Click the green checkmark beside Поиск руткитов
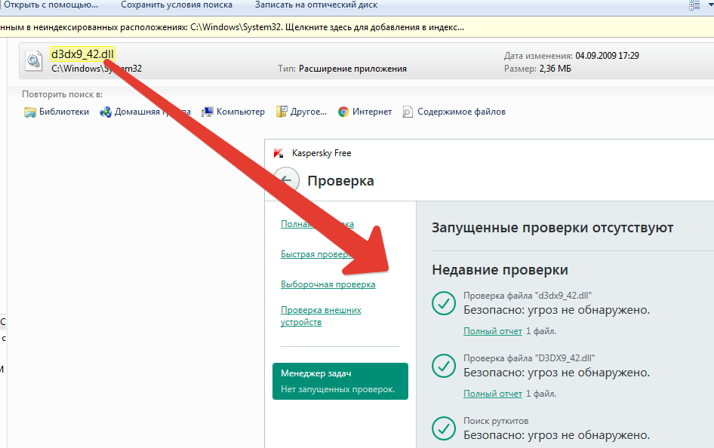The image size is (714, 448). 445,429
